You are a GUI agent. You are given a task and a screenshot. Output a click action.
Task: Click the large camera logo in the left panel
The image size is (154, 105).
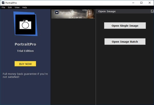25,24
